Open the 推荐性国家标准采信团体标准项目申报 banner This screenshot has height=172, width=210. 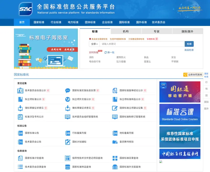point(180,137)
